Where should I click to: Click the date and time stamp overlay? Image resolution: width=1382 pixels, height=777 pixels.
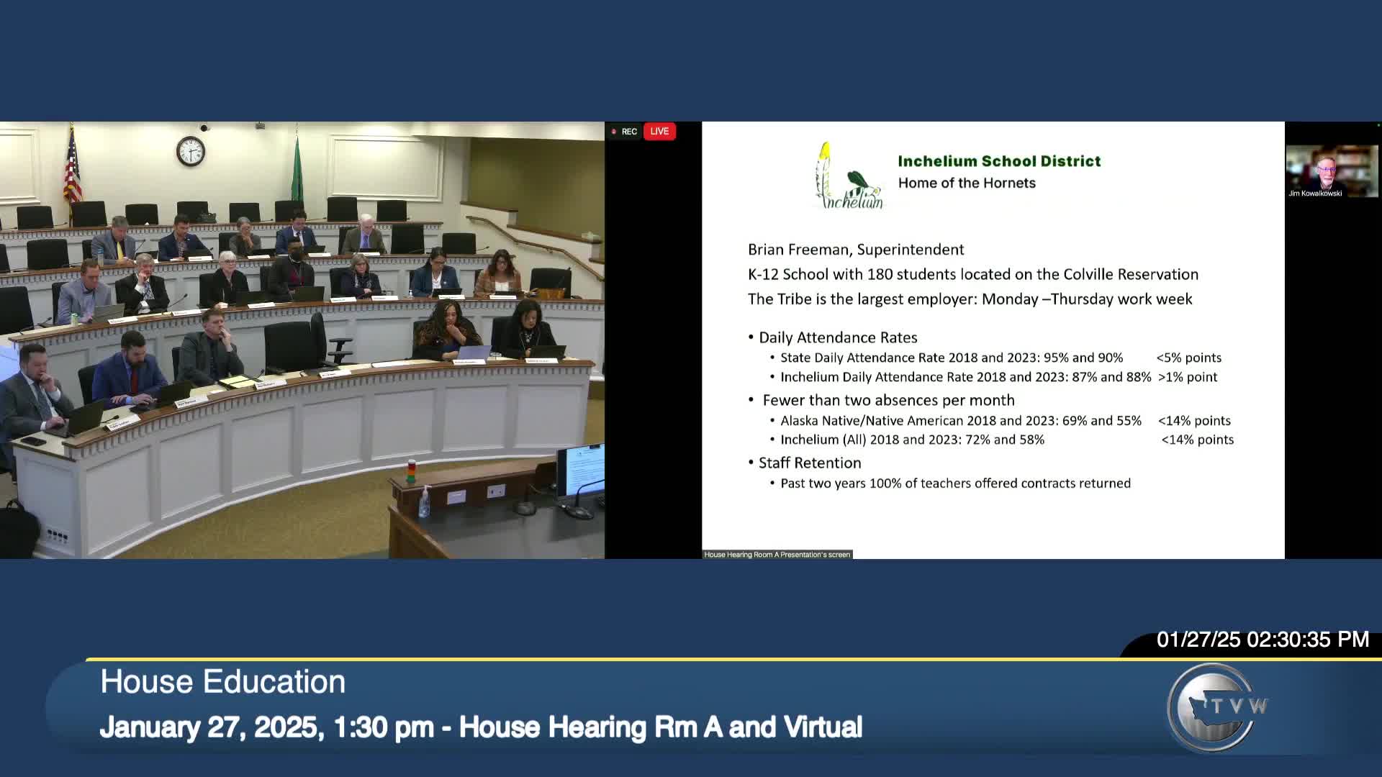1262,640
